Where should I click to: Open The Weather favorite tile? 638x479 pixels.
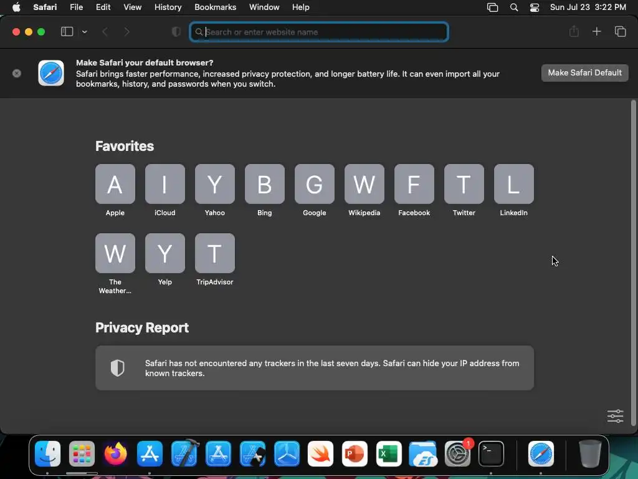click(115, 253)
